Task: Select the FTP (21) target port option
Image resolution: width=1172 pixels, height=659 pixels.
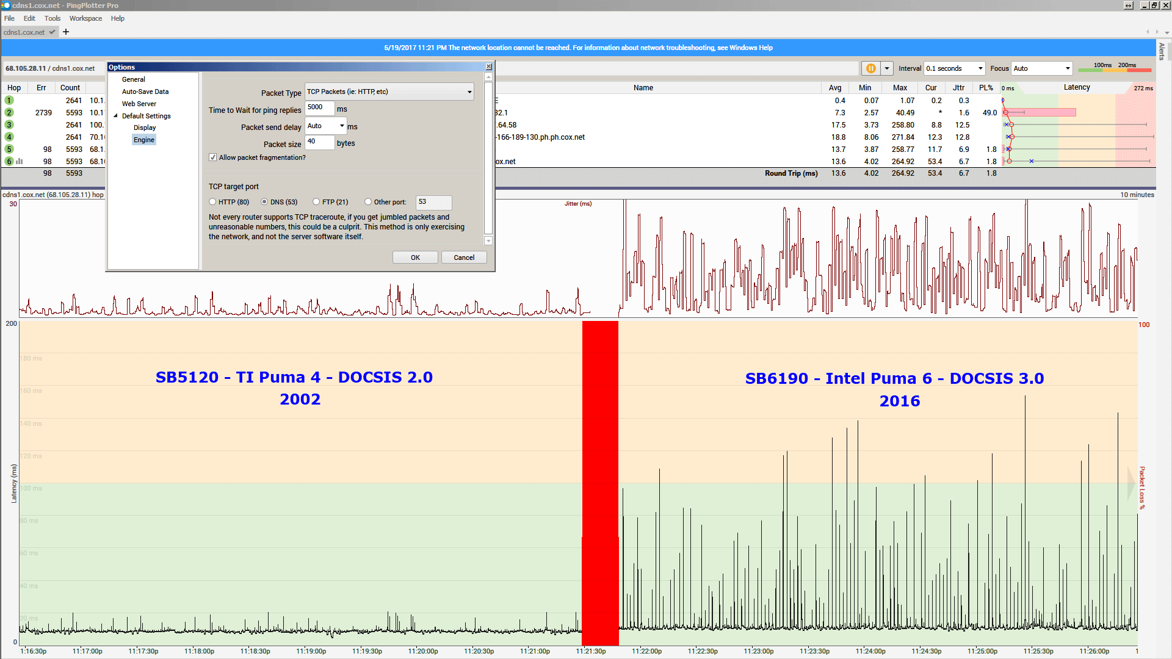Action: (316, 202)
